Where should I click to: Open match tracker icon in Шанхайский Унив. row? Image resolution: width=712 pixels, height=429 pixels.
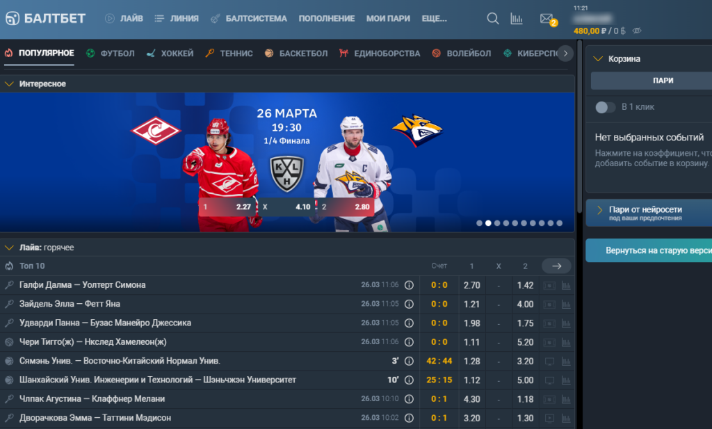[x=549, y=380]
